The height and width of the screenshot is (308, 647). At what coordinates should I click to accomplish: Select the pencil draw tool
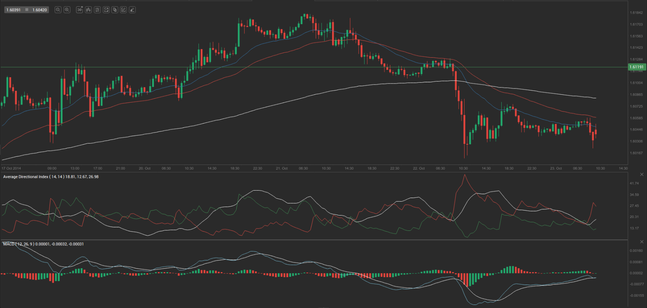tap(132, 10)
